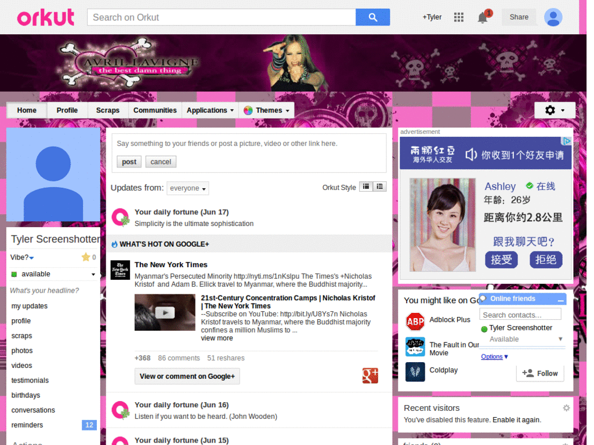The height and width of the screenshot is (445, 594).
Task: Open the notifications bell
Action: click(x=483, y=17)
